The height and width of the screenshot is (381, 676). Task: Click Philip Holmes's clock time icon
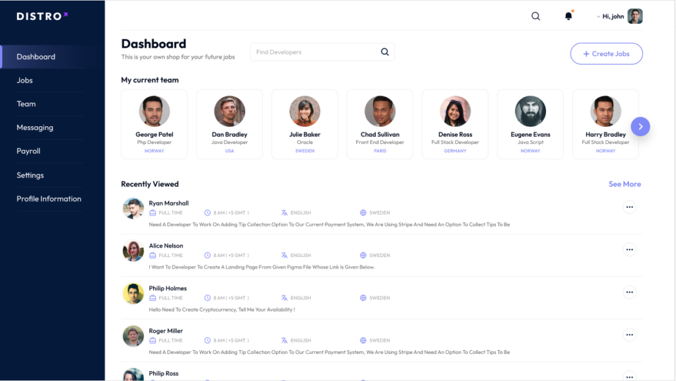point(207,298)
